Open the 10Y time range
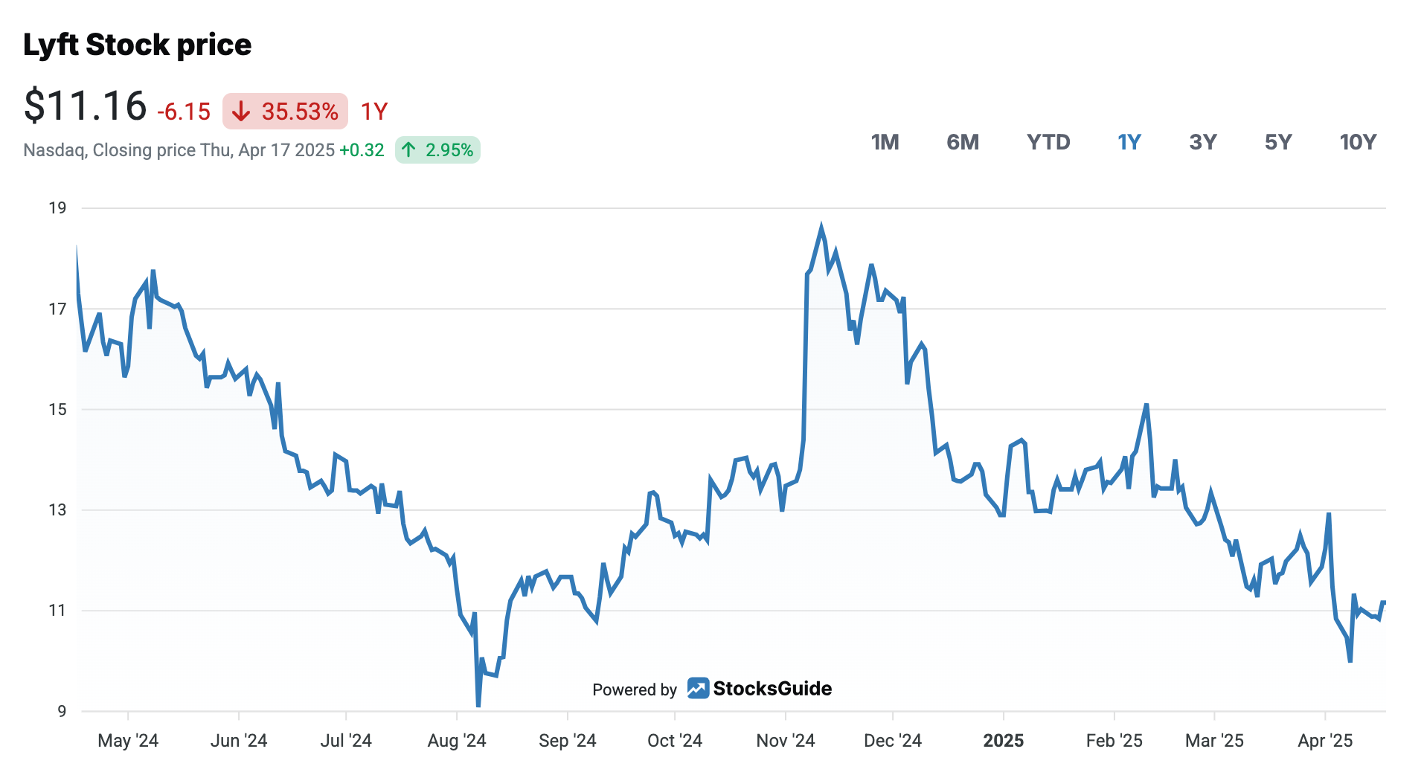Screen dimensions: 1424x775 pyautogui.click(x=1358, y=142)
